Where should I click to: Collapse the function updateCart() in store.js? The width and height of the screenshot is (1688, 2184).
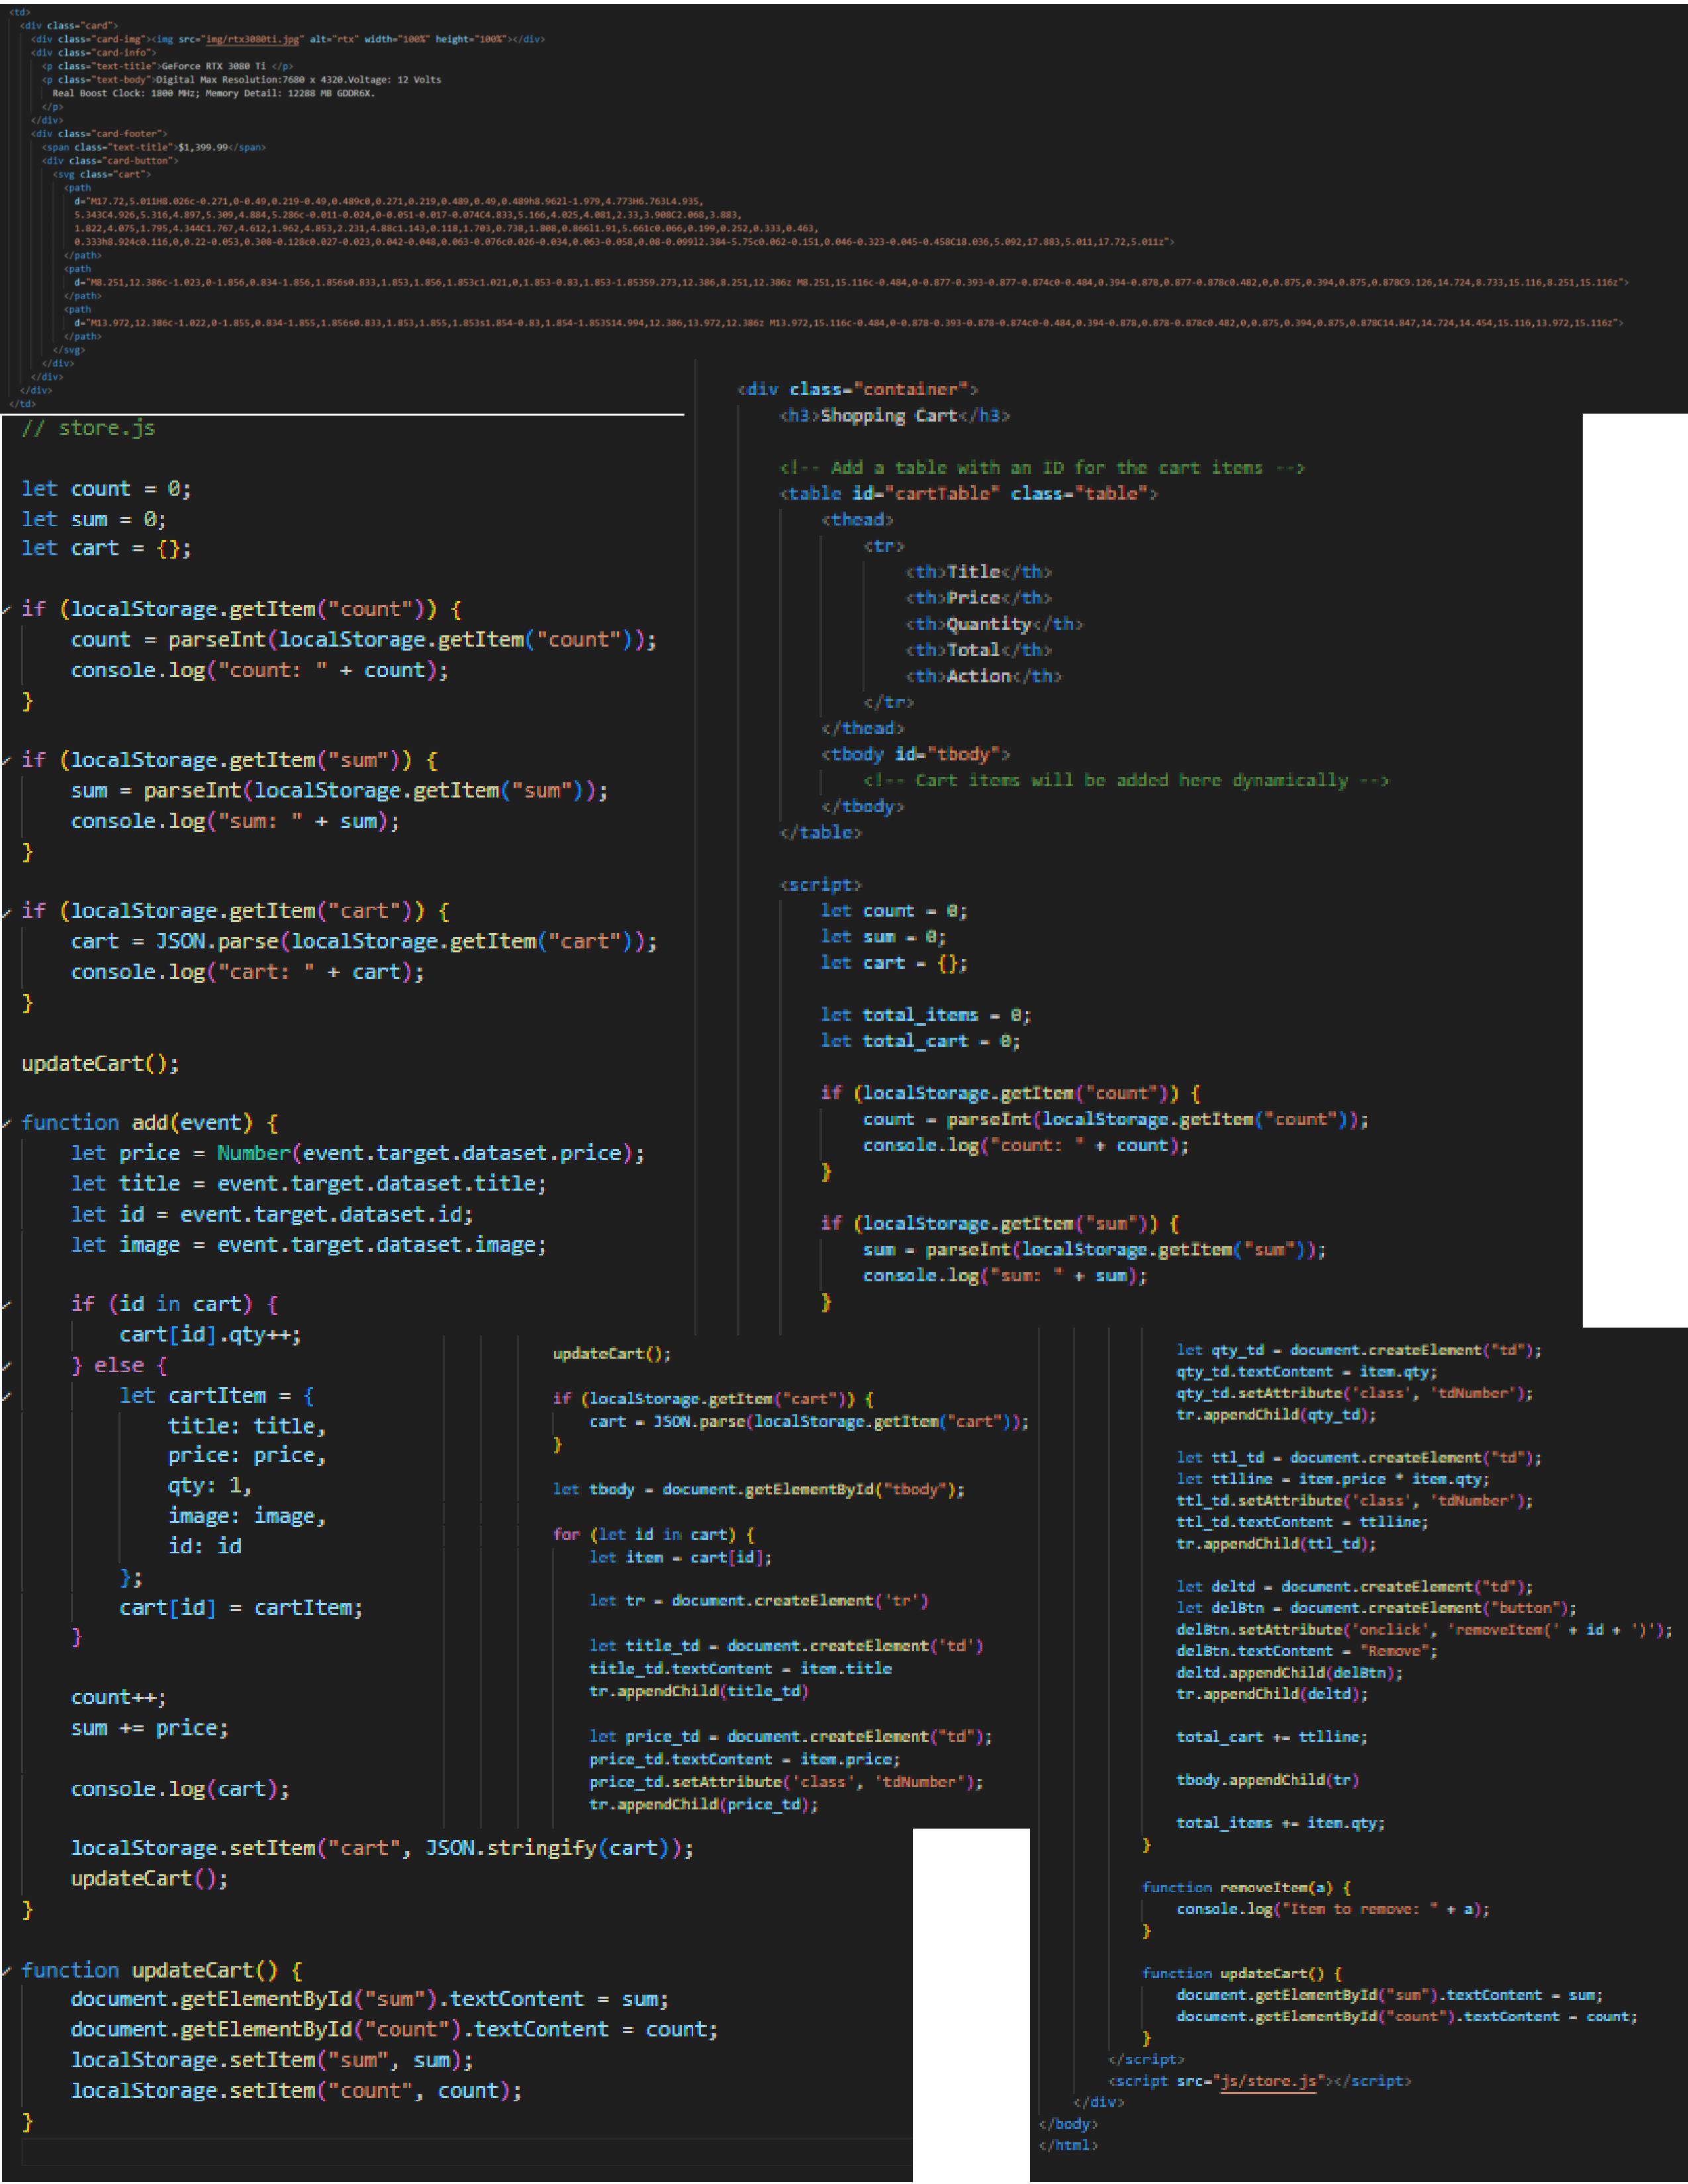[6, 1971]
